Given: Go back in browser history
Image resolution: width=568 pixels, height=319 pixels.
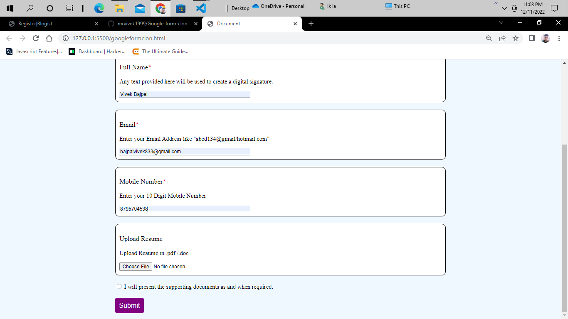Looking at the screenshot, I should pos(9,38).
